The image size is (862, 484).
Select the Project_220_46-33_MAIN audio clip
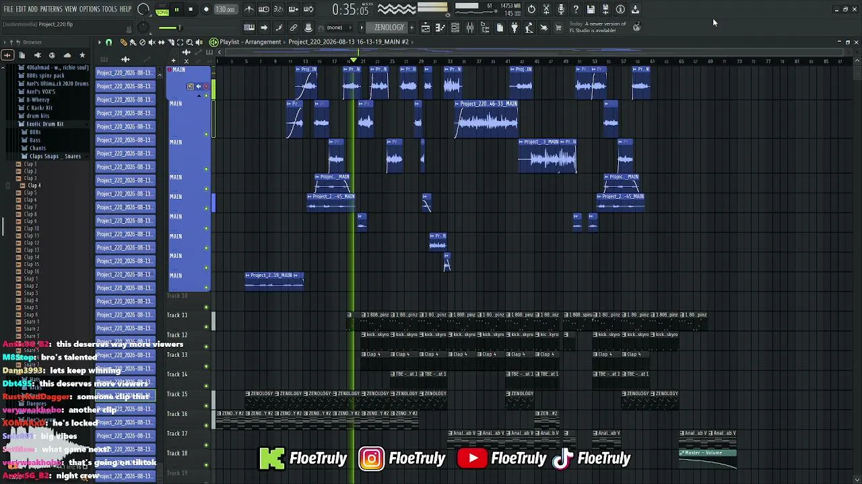tap(487, 119)
